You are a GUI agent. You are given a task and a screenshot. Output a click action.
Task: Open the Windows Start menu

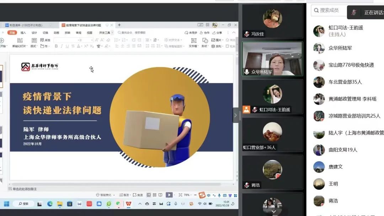click(7, 204)
